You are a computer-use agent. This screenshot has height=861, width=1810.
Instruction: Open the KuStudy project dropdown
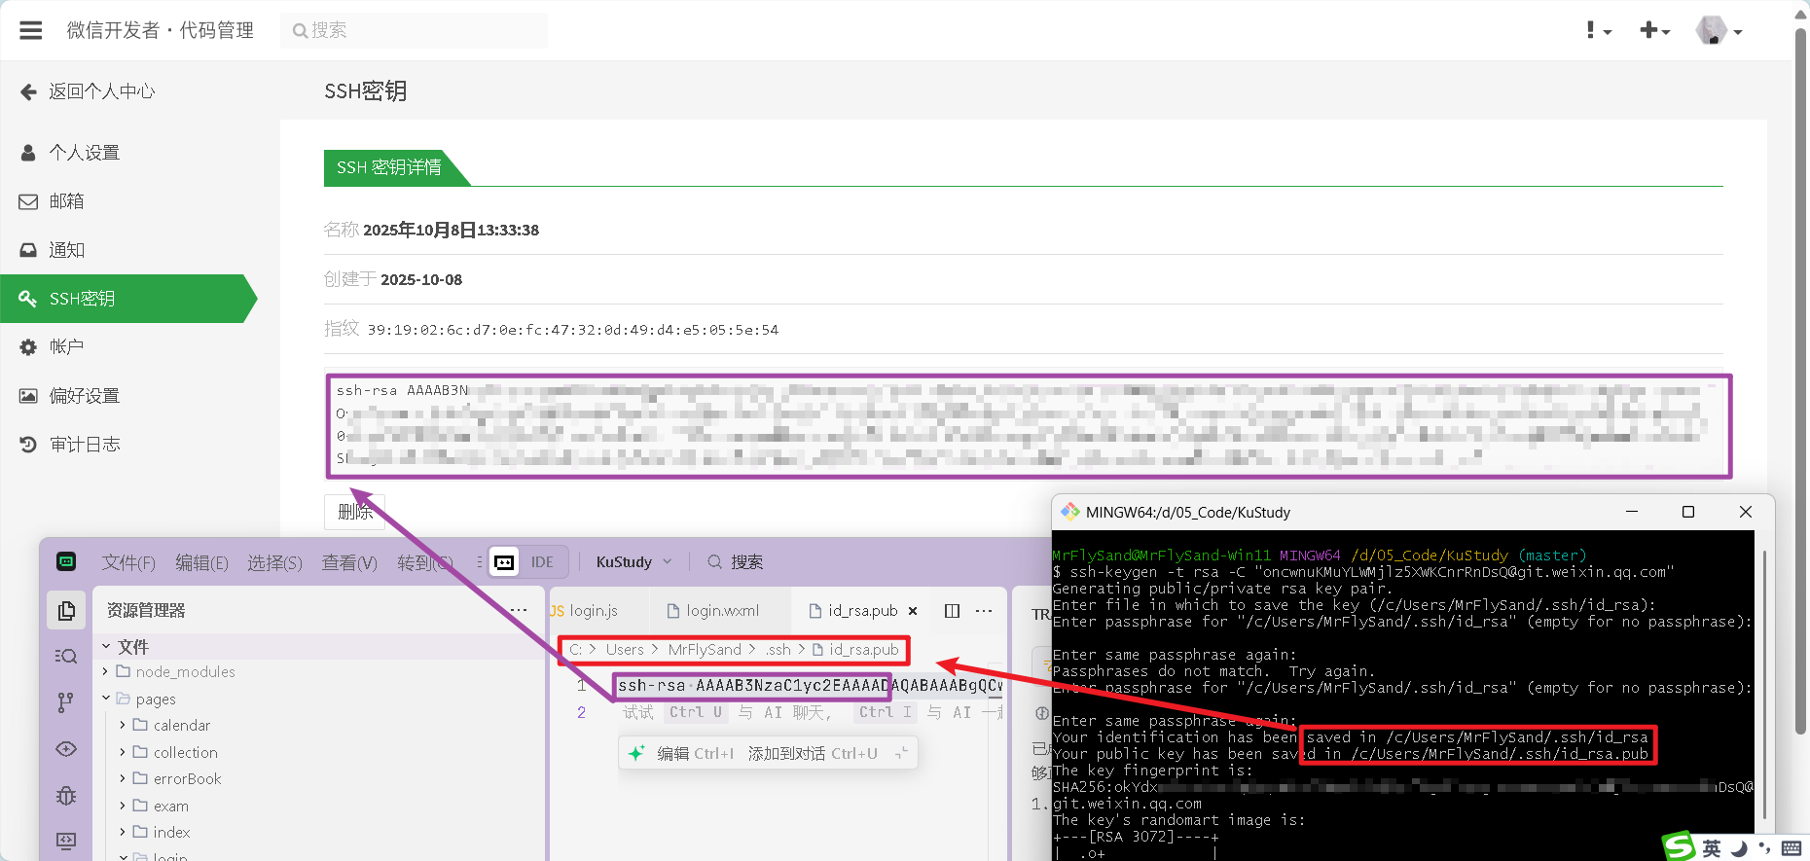634,562
